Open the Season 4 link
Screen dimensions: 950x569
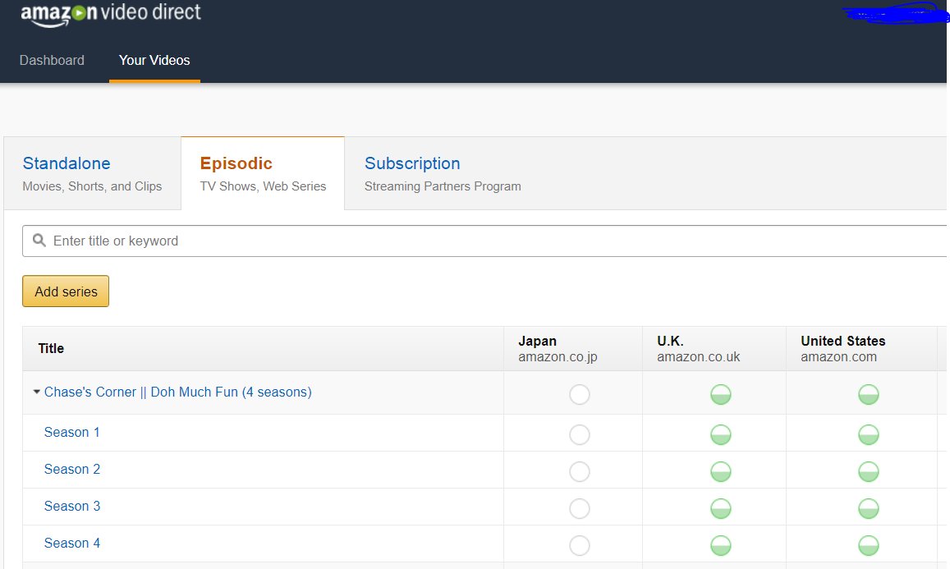72,543
